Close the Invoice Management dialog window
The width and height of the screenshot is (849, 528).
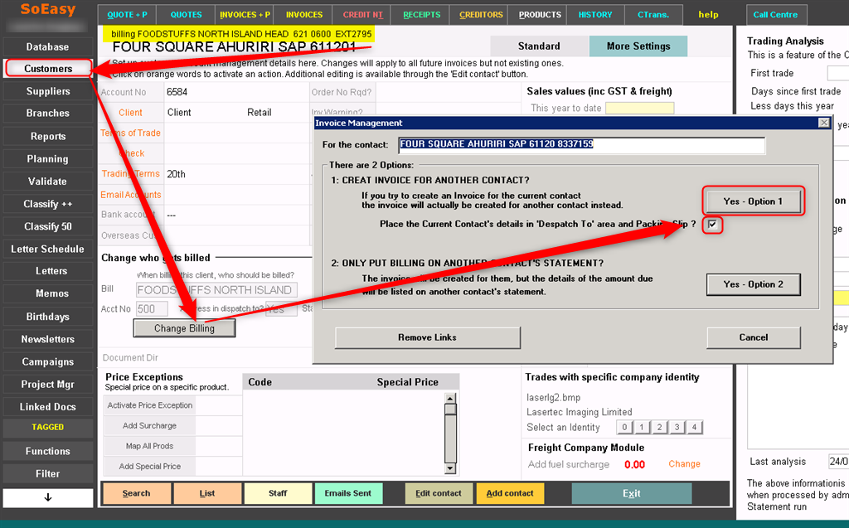click(823, 123)
